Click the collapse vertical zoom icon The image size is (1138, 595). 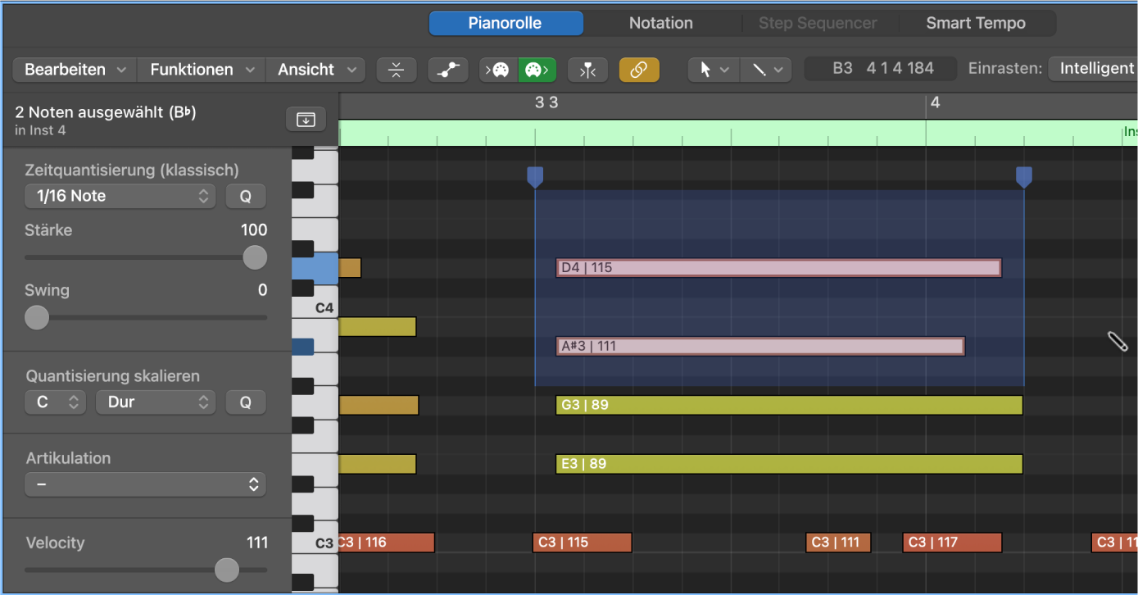(x=397, y=70)
